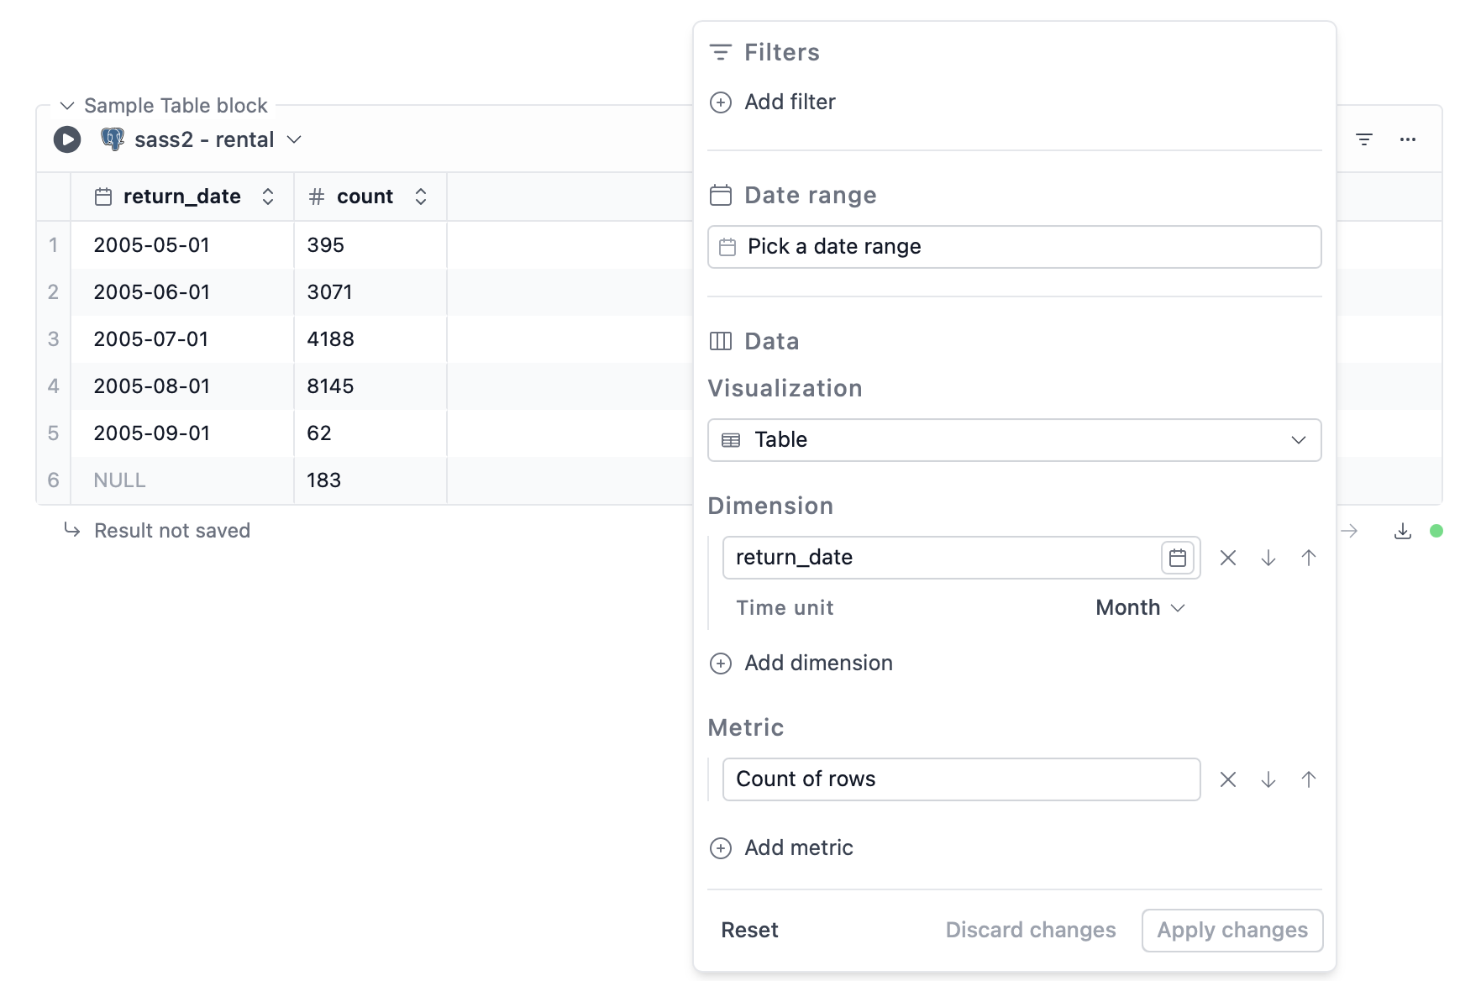The height and width of the screenshot is (981, 1460).
Task: Click the PostgreSQL elephant icon
Action: tap(111, 139)
